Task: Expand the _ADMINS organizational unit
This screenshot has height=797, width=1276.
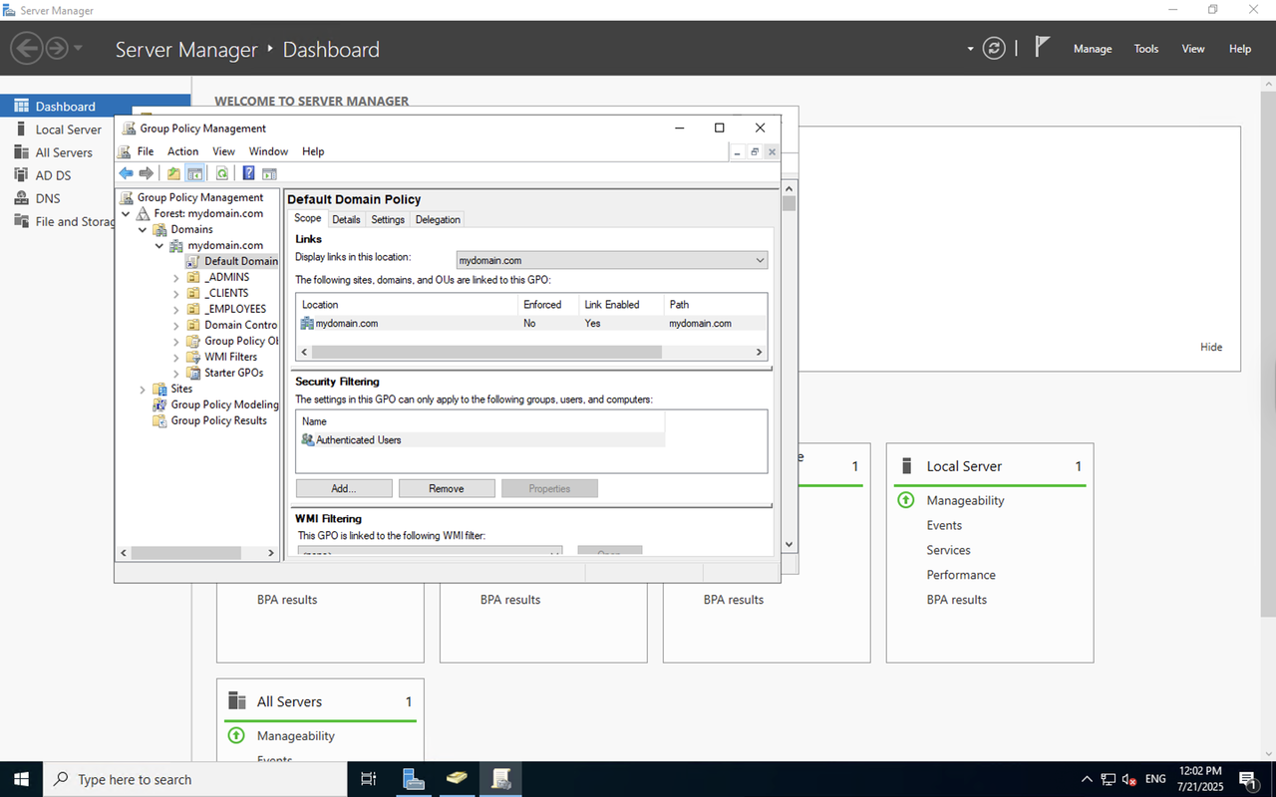Action: [x=176, y=277]
